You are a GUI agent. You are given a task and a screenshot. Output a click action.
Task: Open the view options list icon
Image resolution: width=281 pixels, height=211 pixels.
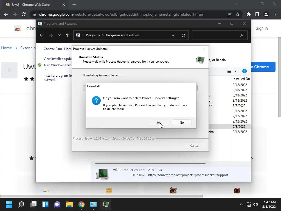coord(229,71)
